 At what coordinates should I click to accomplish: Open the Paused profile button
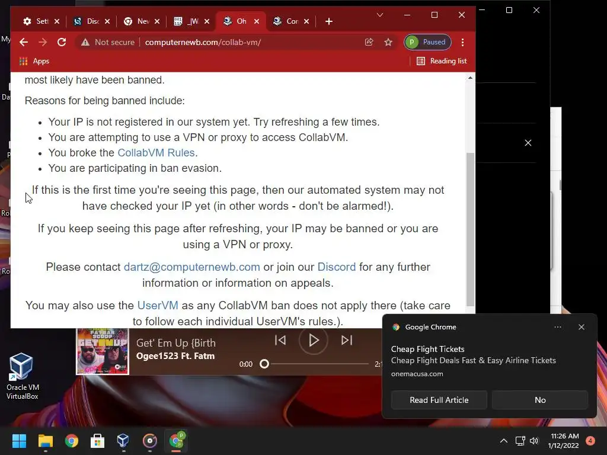(x=427, y=42)
